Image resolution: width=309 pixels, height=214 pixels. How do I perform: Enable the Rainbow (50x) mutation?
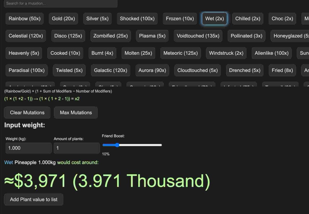24,19
